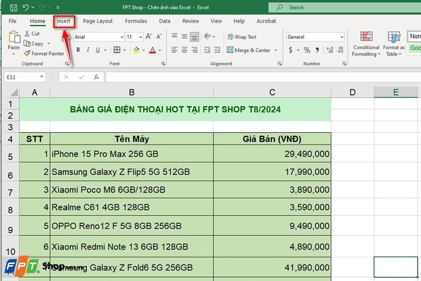Click Insert Function fx icon
Viewport: 421px width, 281px height.
pos(96,77)
